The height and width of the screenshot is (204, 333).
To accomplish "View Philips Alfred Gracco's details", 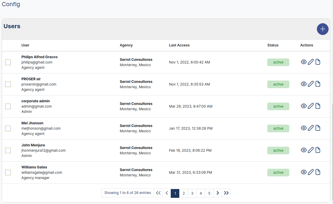I will (304, 62).
